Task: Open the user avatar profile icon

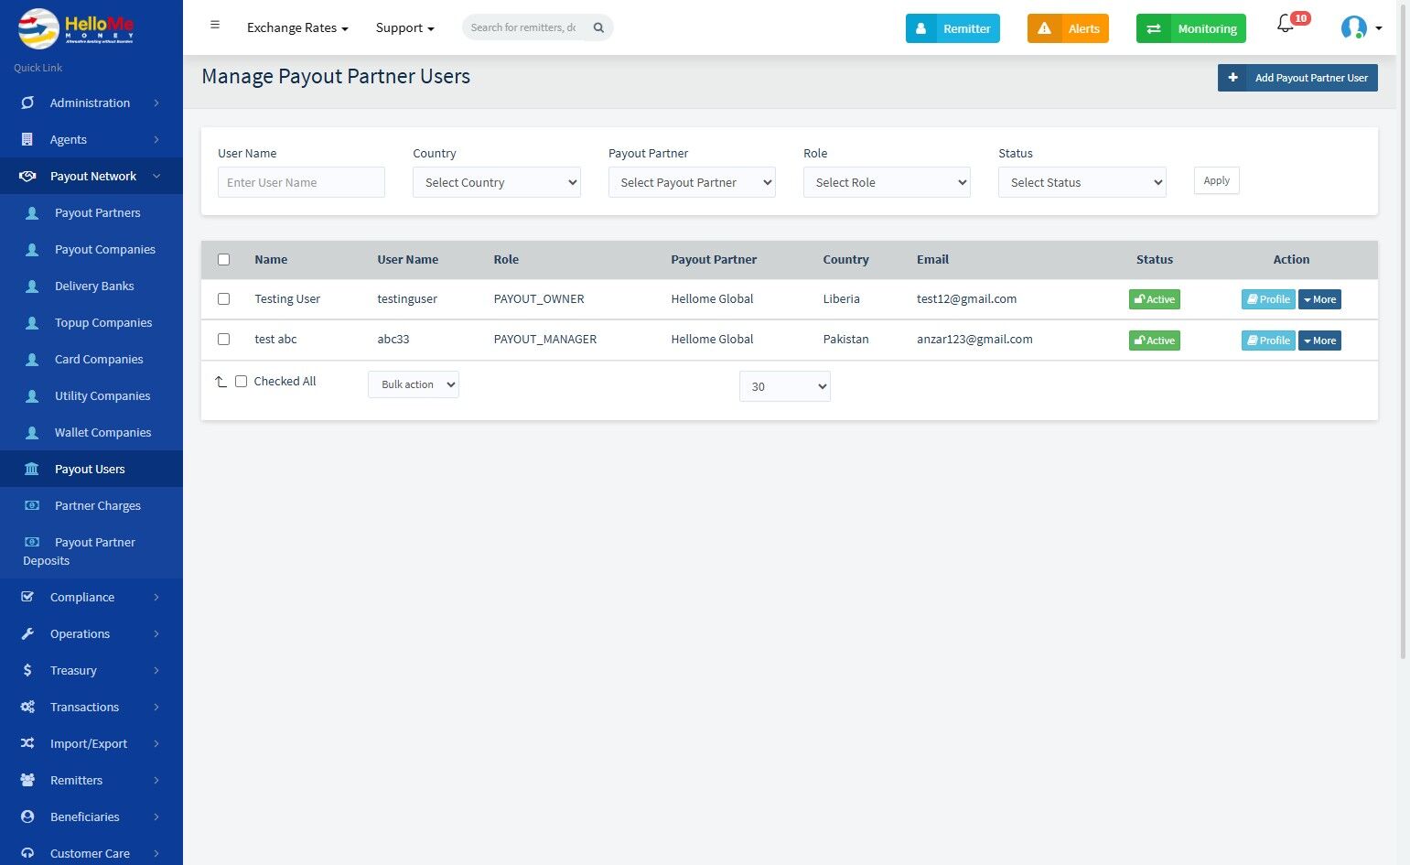Action: (1353, 27)
